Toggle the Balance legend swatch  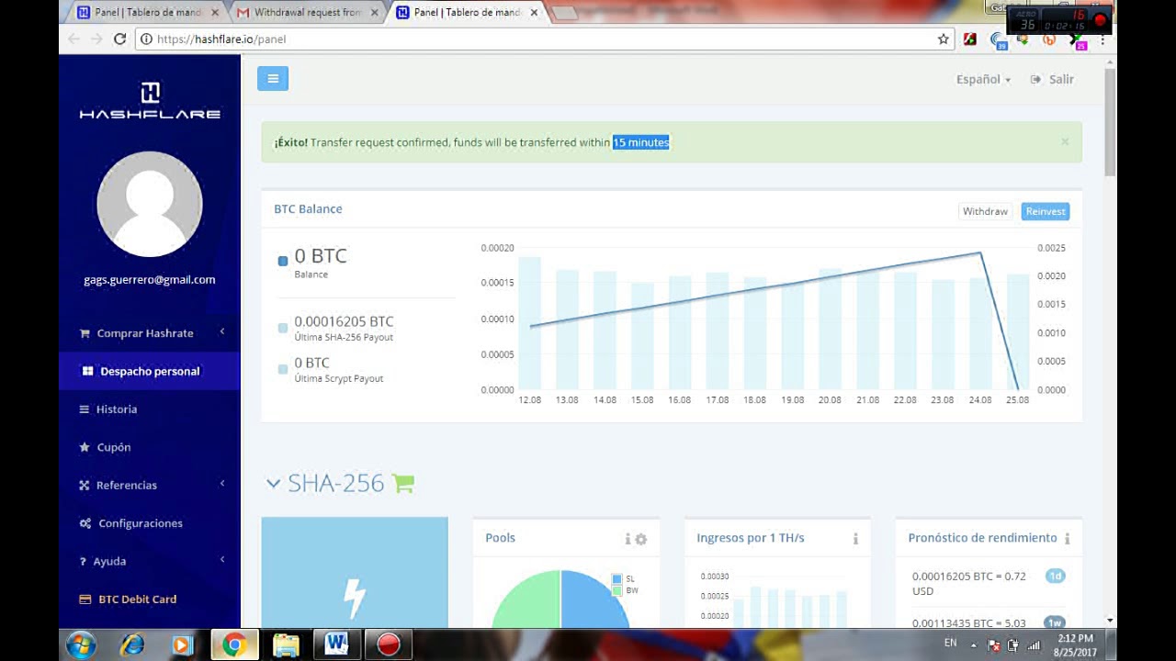[283, 261]
